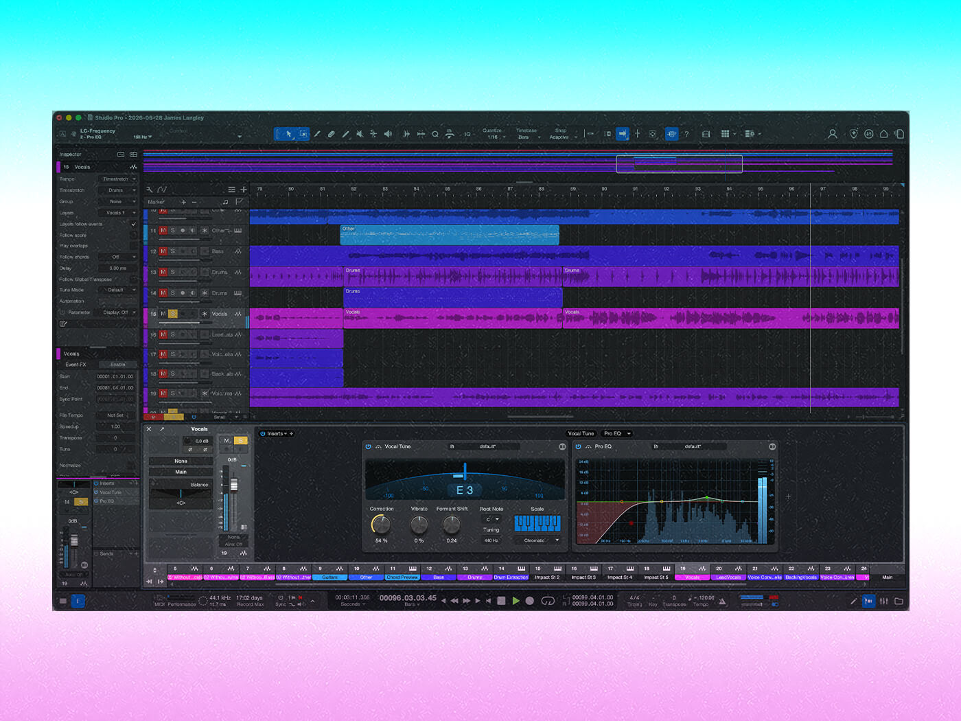This screenshot has width=961, height=721.
Task: Click the Tuning 440 Hz value
Action: coord(491,540)
